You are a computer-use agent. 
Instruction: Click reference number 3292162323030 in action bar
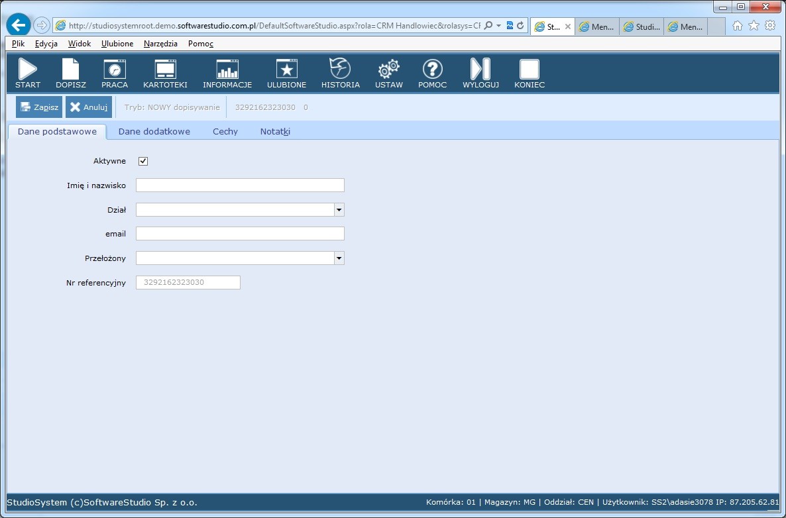click(265, 107)
